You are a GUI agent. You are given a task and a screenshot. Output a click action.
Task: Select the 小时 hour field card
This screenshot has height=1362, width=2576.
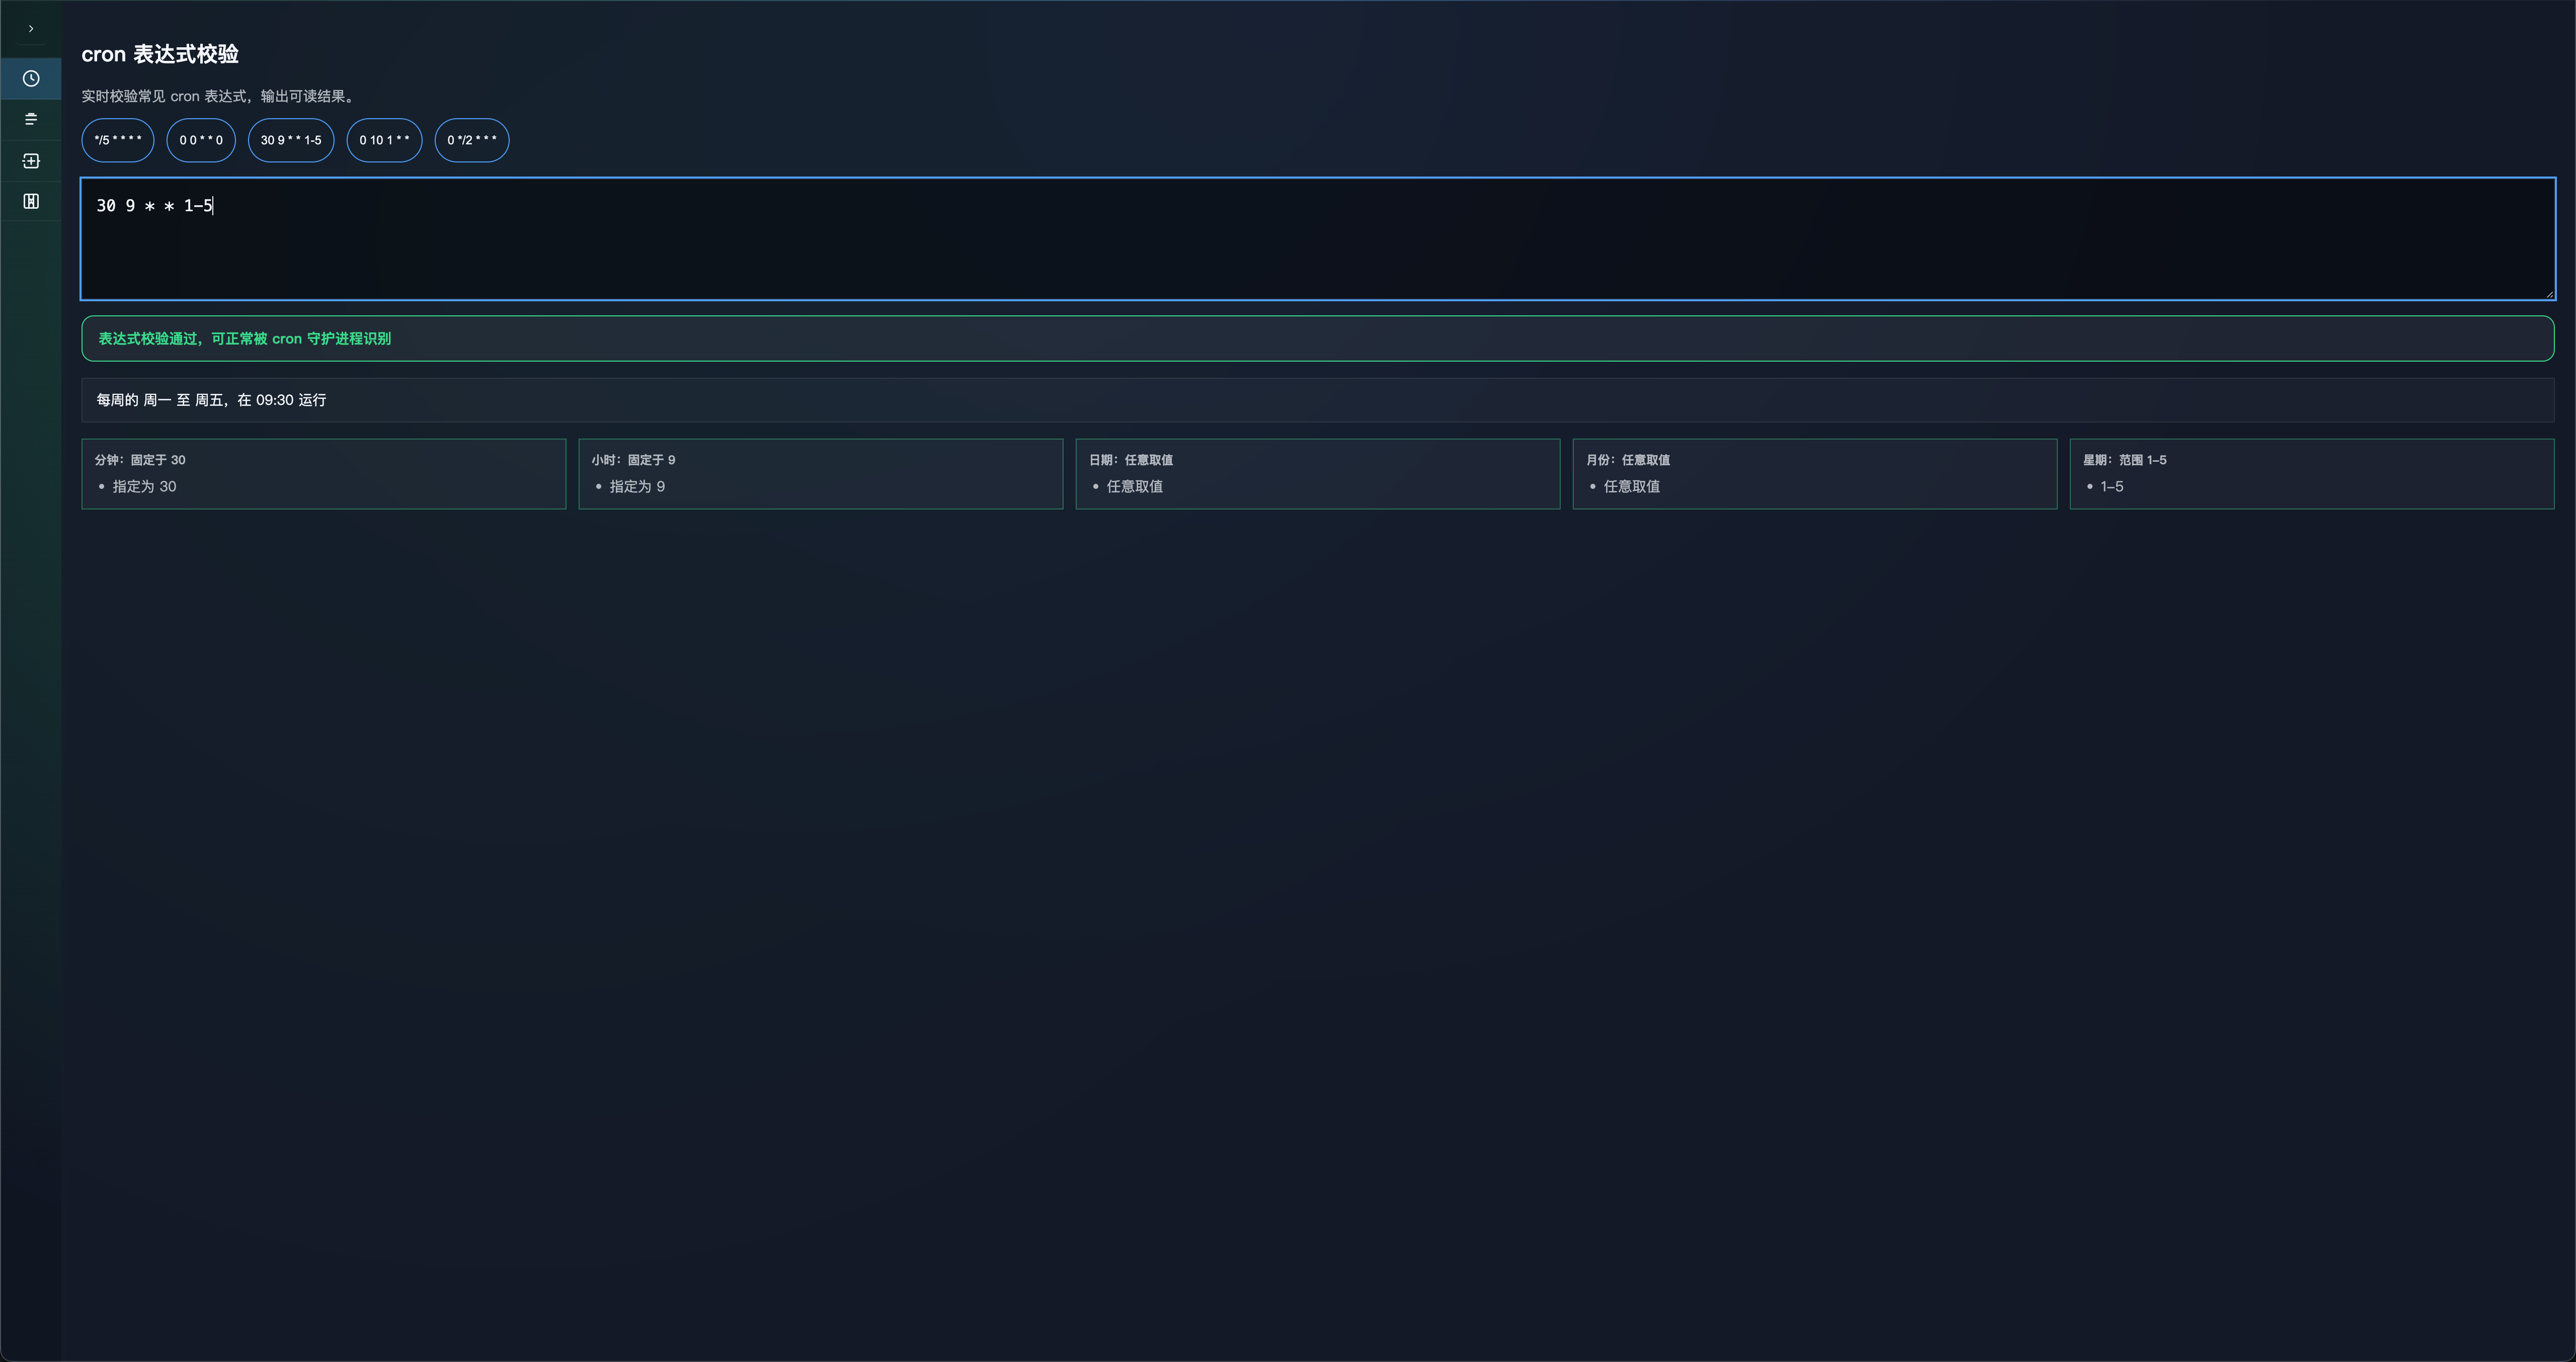coord(820,474)
